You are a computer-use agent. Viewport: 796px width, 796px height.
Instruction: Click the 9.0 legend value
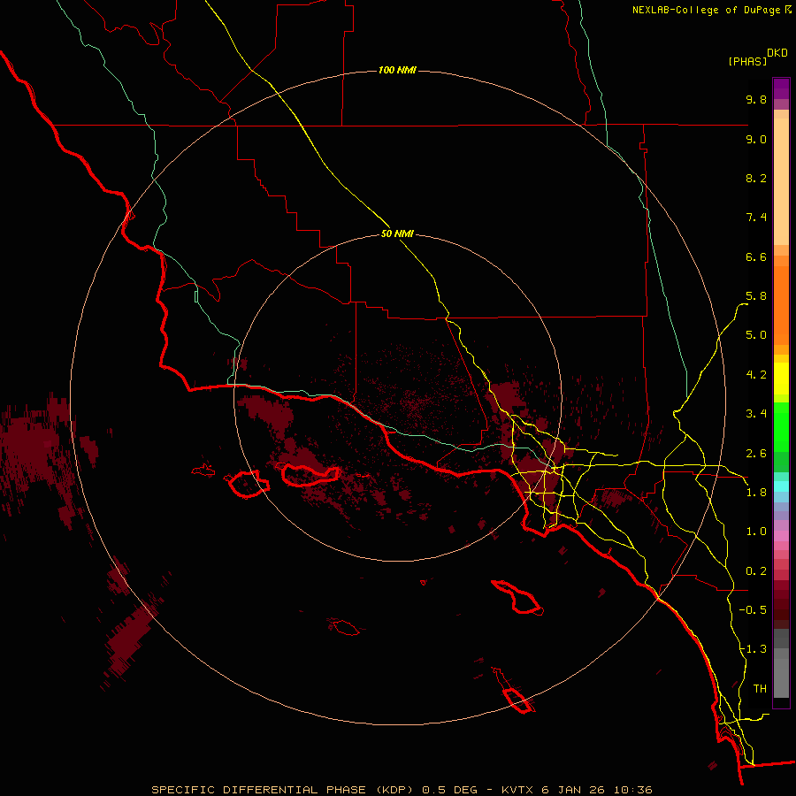tap(756, 139)
